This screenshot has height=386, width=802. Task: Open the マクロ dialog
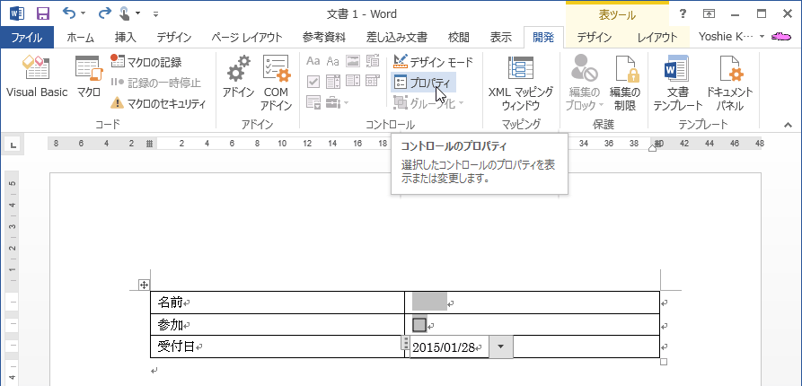(89, 77)
